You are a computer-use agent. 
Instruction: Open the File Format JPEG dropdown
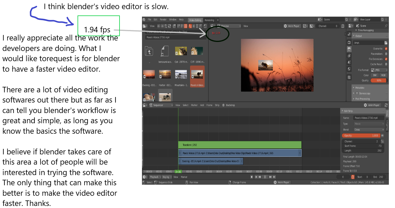click(x=379, y=70)
